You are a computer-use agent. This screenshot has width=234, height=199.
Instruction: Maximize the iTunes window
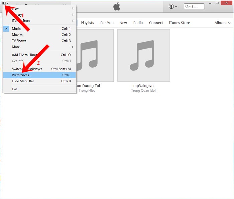pyautogui.click(x=217, y=3)
